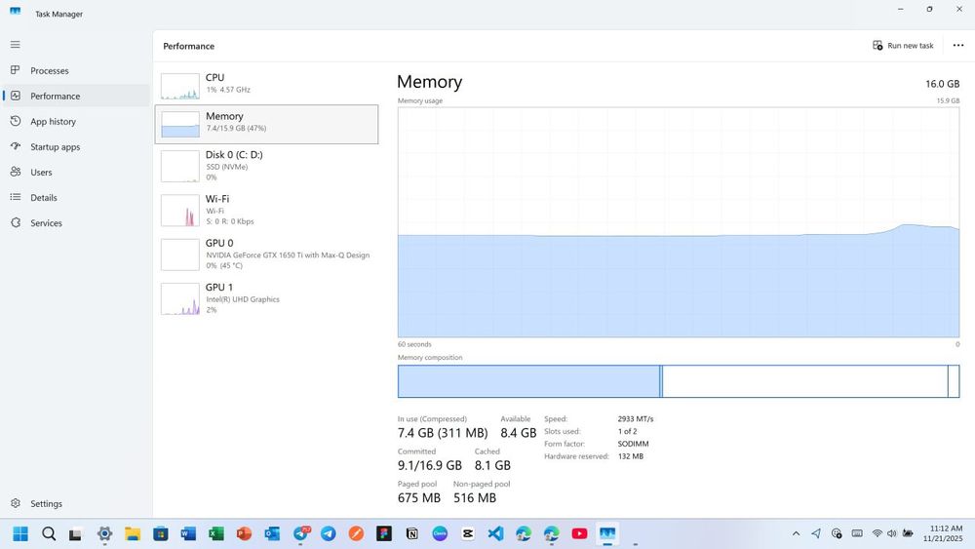
Task: Click the "16.0 GB" total memory text
Action: [942, 84]
